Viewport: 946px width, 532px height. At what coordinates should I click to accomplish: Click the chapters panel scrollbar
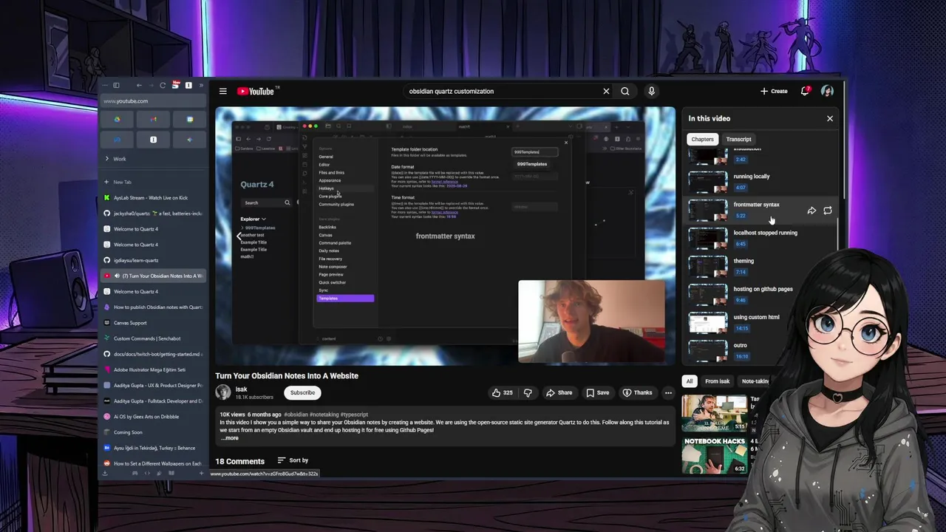838,234
